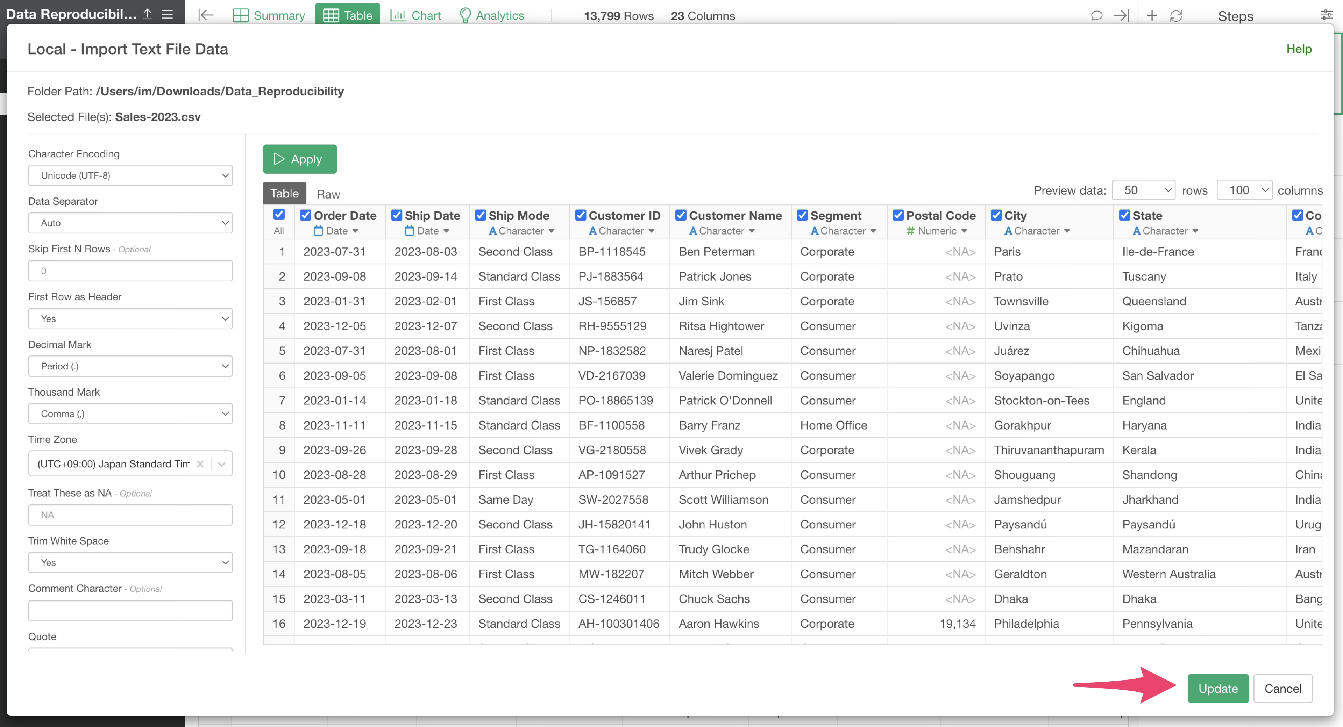Click the export upload icon beside project title

click(x=148, y=14)
